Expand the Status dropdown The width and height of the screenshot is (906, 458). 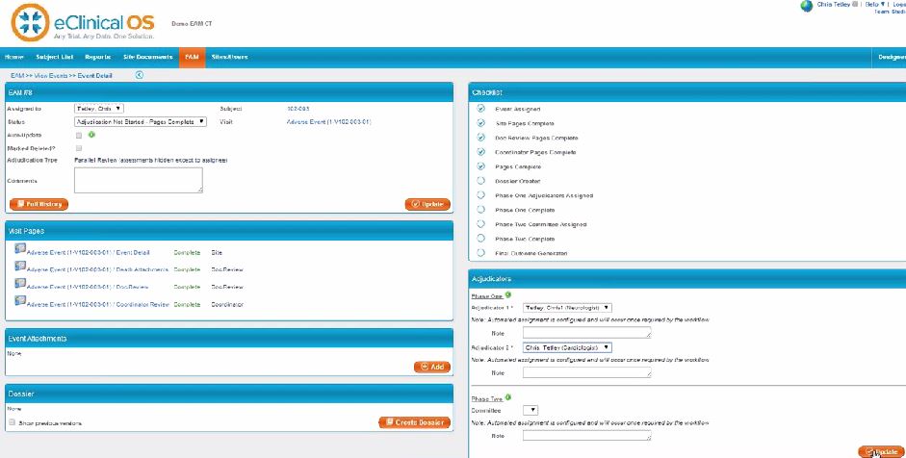(x=141, y=122)
